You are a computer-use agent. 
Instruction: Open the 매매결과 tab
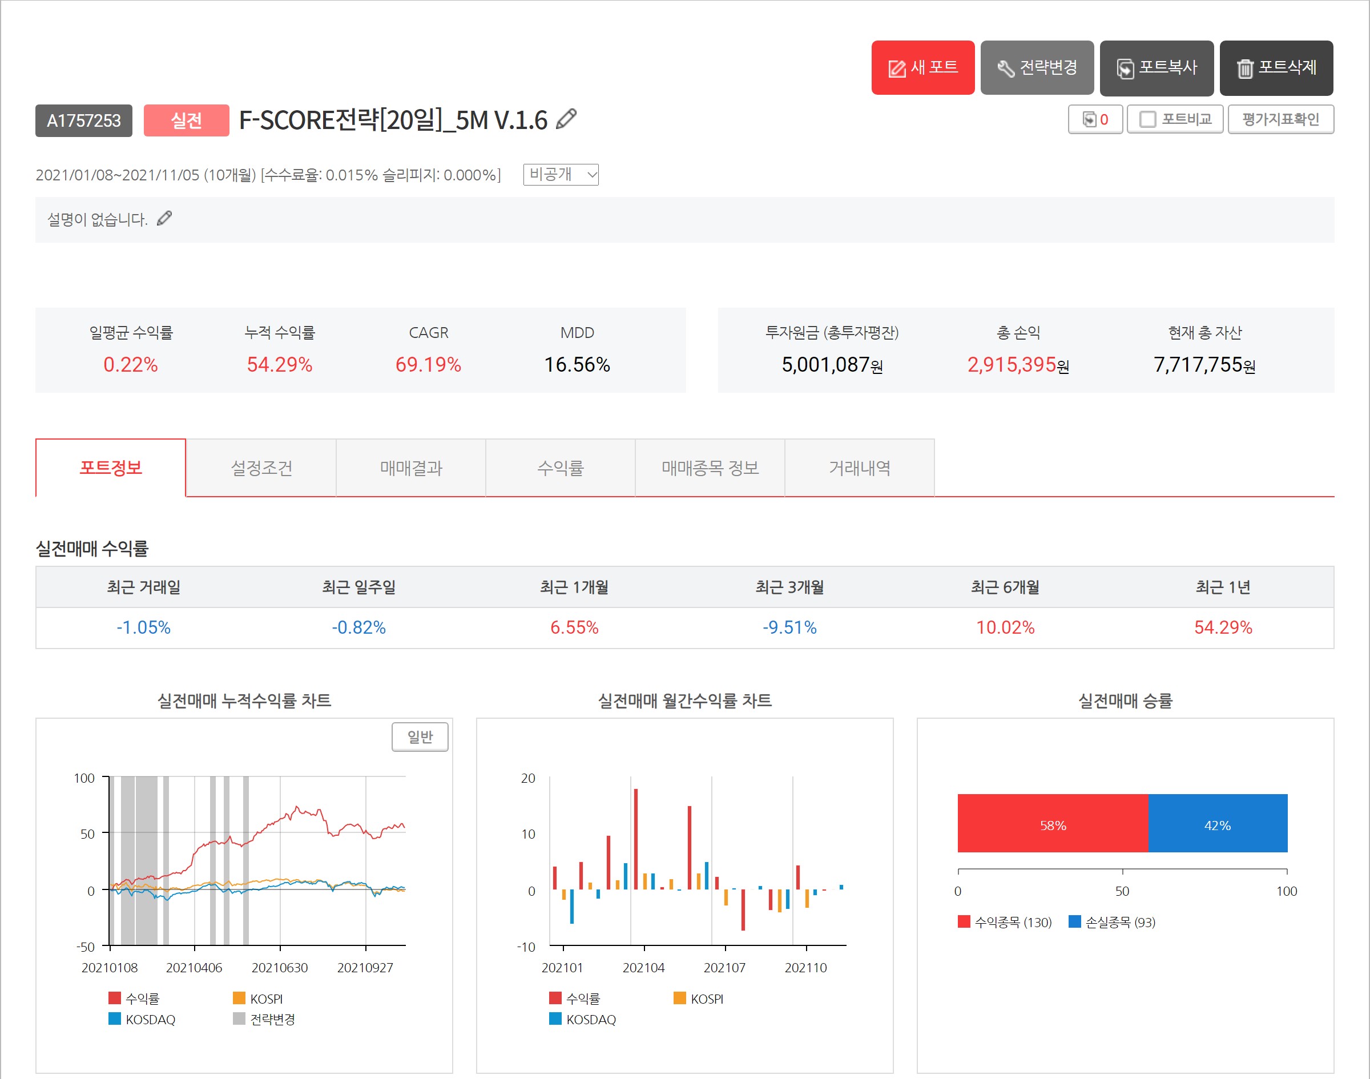tap(410, 468)
